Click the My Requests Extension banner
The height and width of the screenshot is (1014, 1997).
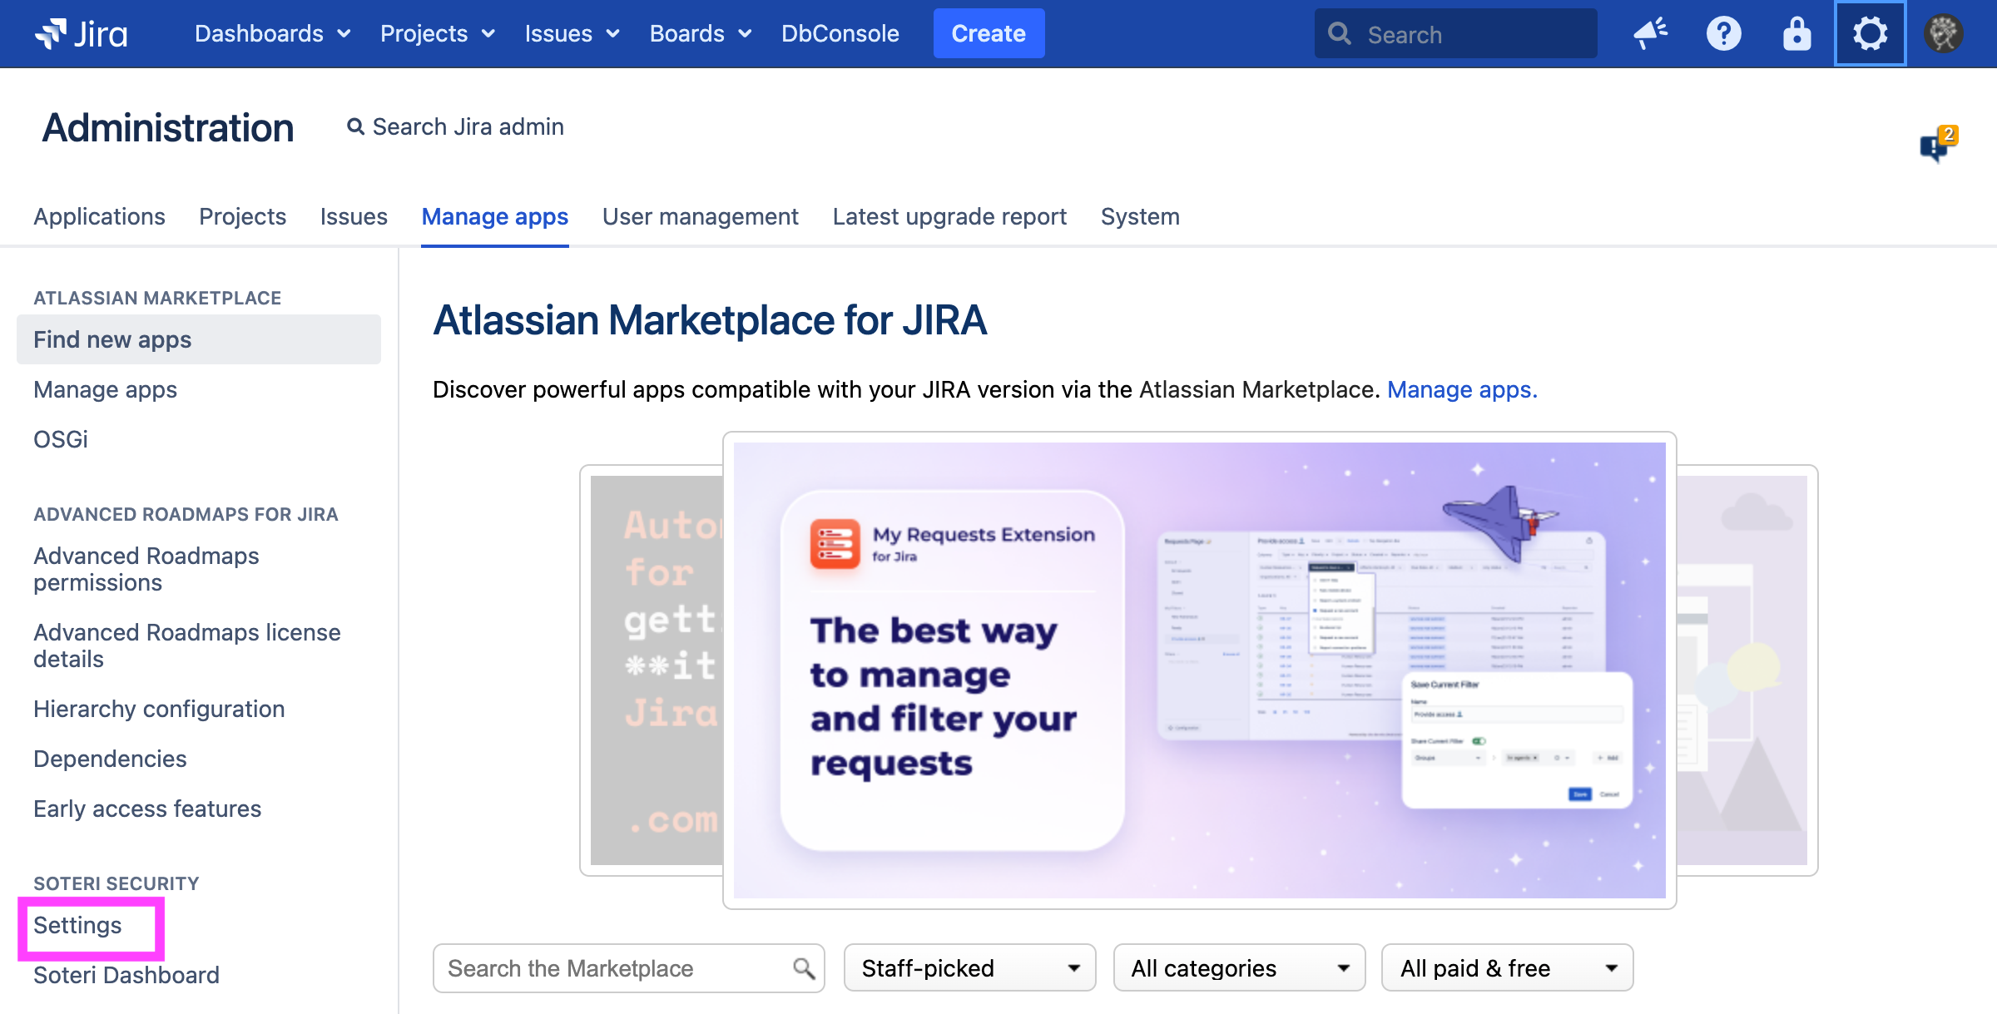(1198, 670)
